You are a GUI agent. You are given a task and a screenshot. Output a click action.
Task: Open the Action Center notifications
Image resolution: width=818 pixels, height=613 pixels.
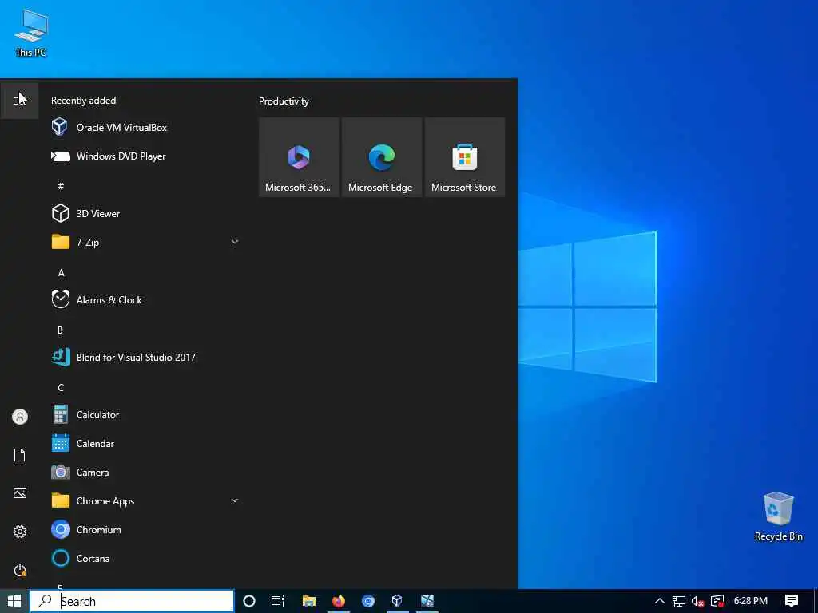(792, 601)
